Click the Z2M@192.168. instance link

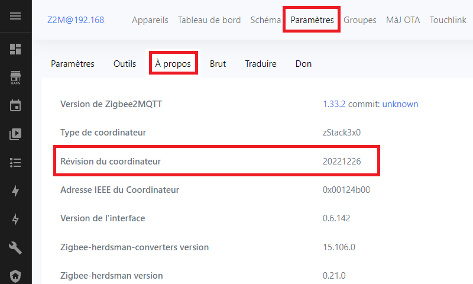point(76,20)
